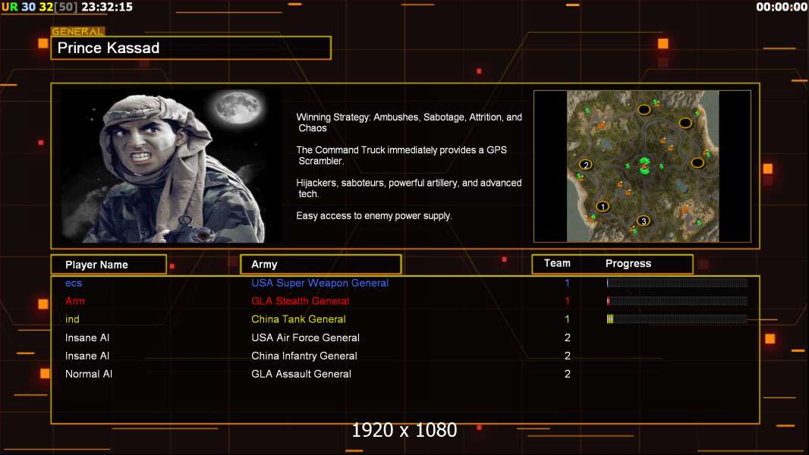Click the green center icon on the minimap

[644, 166]
